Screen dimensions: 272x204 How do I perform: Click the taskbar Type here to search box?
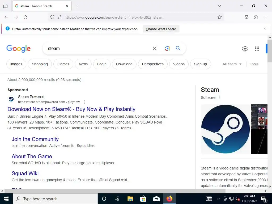tap(55, 199)
